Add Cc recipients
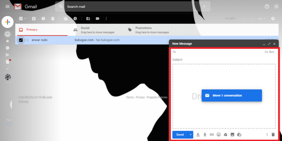This screenshot has height=141, width=282. (x=266, y=52)
